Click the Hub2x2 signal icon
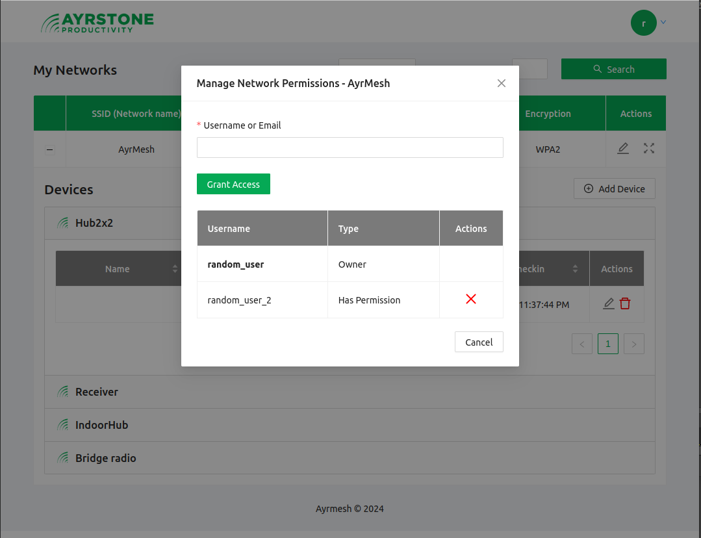The width and height of the screenshot is (701, 538). [x=63, y=223]
